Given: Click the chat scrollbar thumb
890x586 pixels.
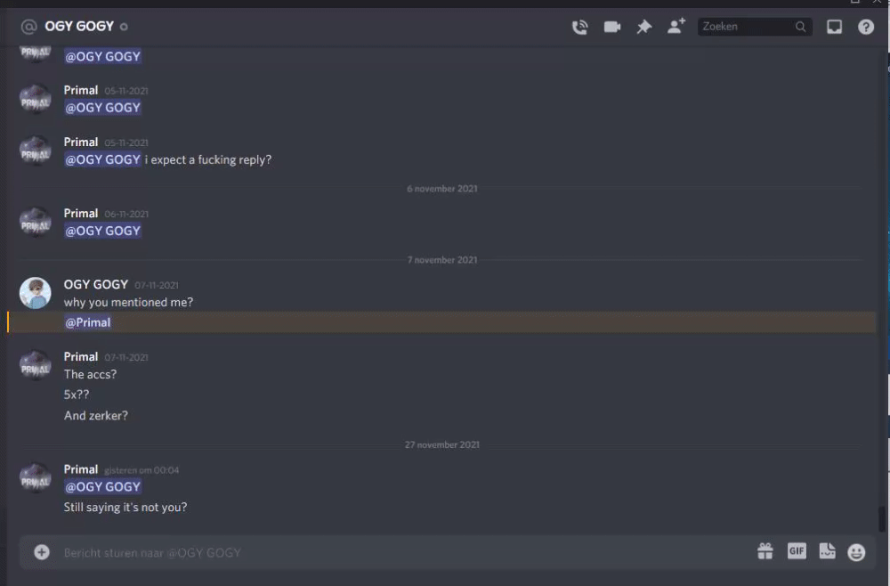Looking at the screenshot, I should [881, 519].
